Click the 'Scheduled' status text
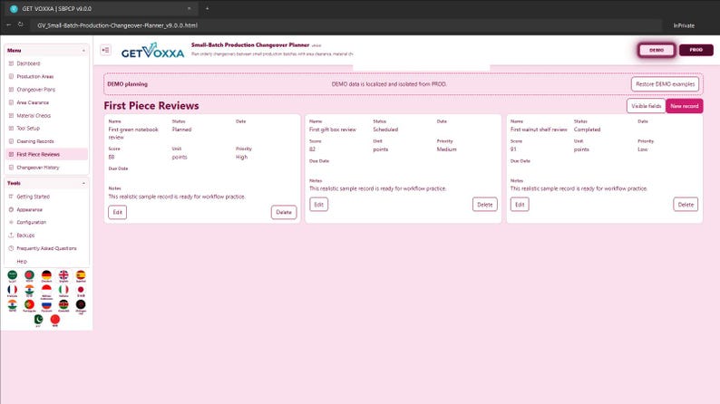Image resolution: width=720 pixels, height=404 pixels. tap(385, 130)
